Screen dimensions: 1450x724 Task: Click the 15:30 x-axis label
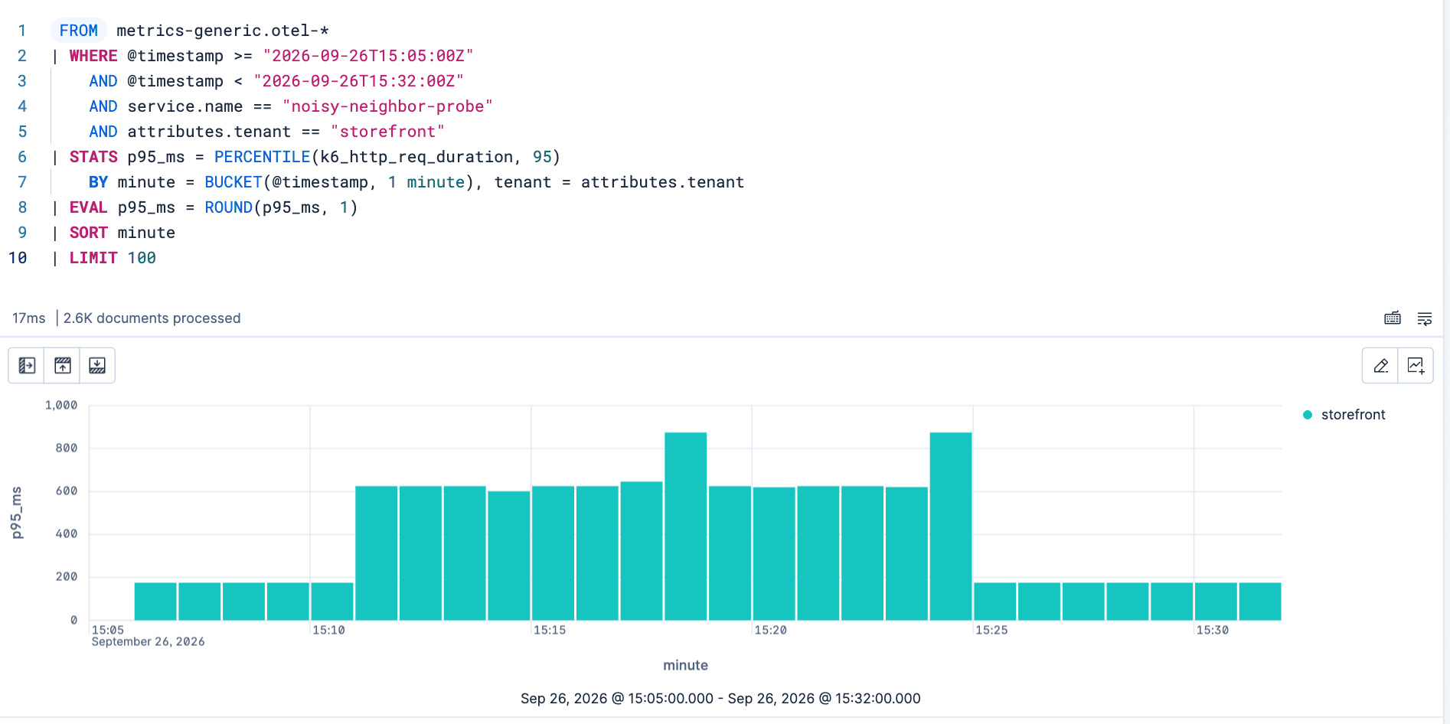tap(1213, 630)
